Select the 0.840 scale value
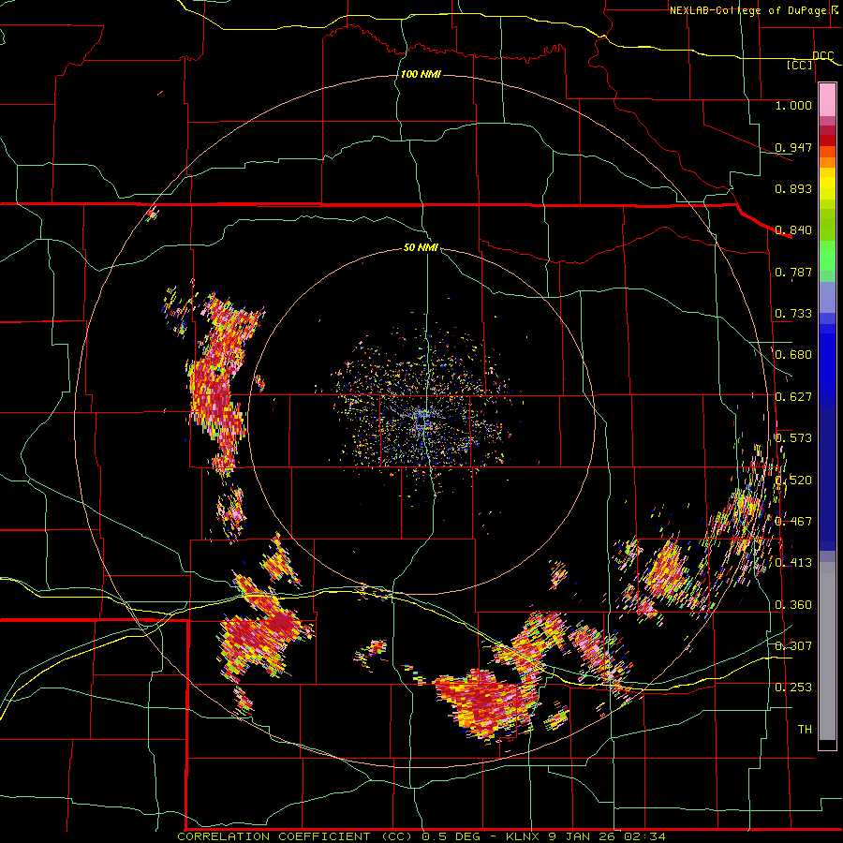 coord(793,230)
